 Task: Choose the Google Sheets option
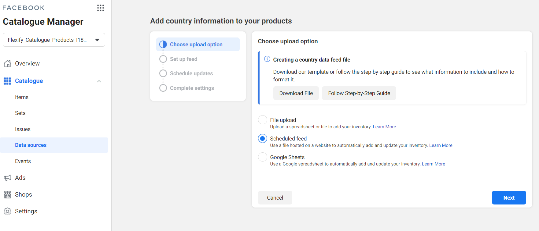(262, 157)
